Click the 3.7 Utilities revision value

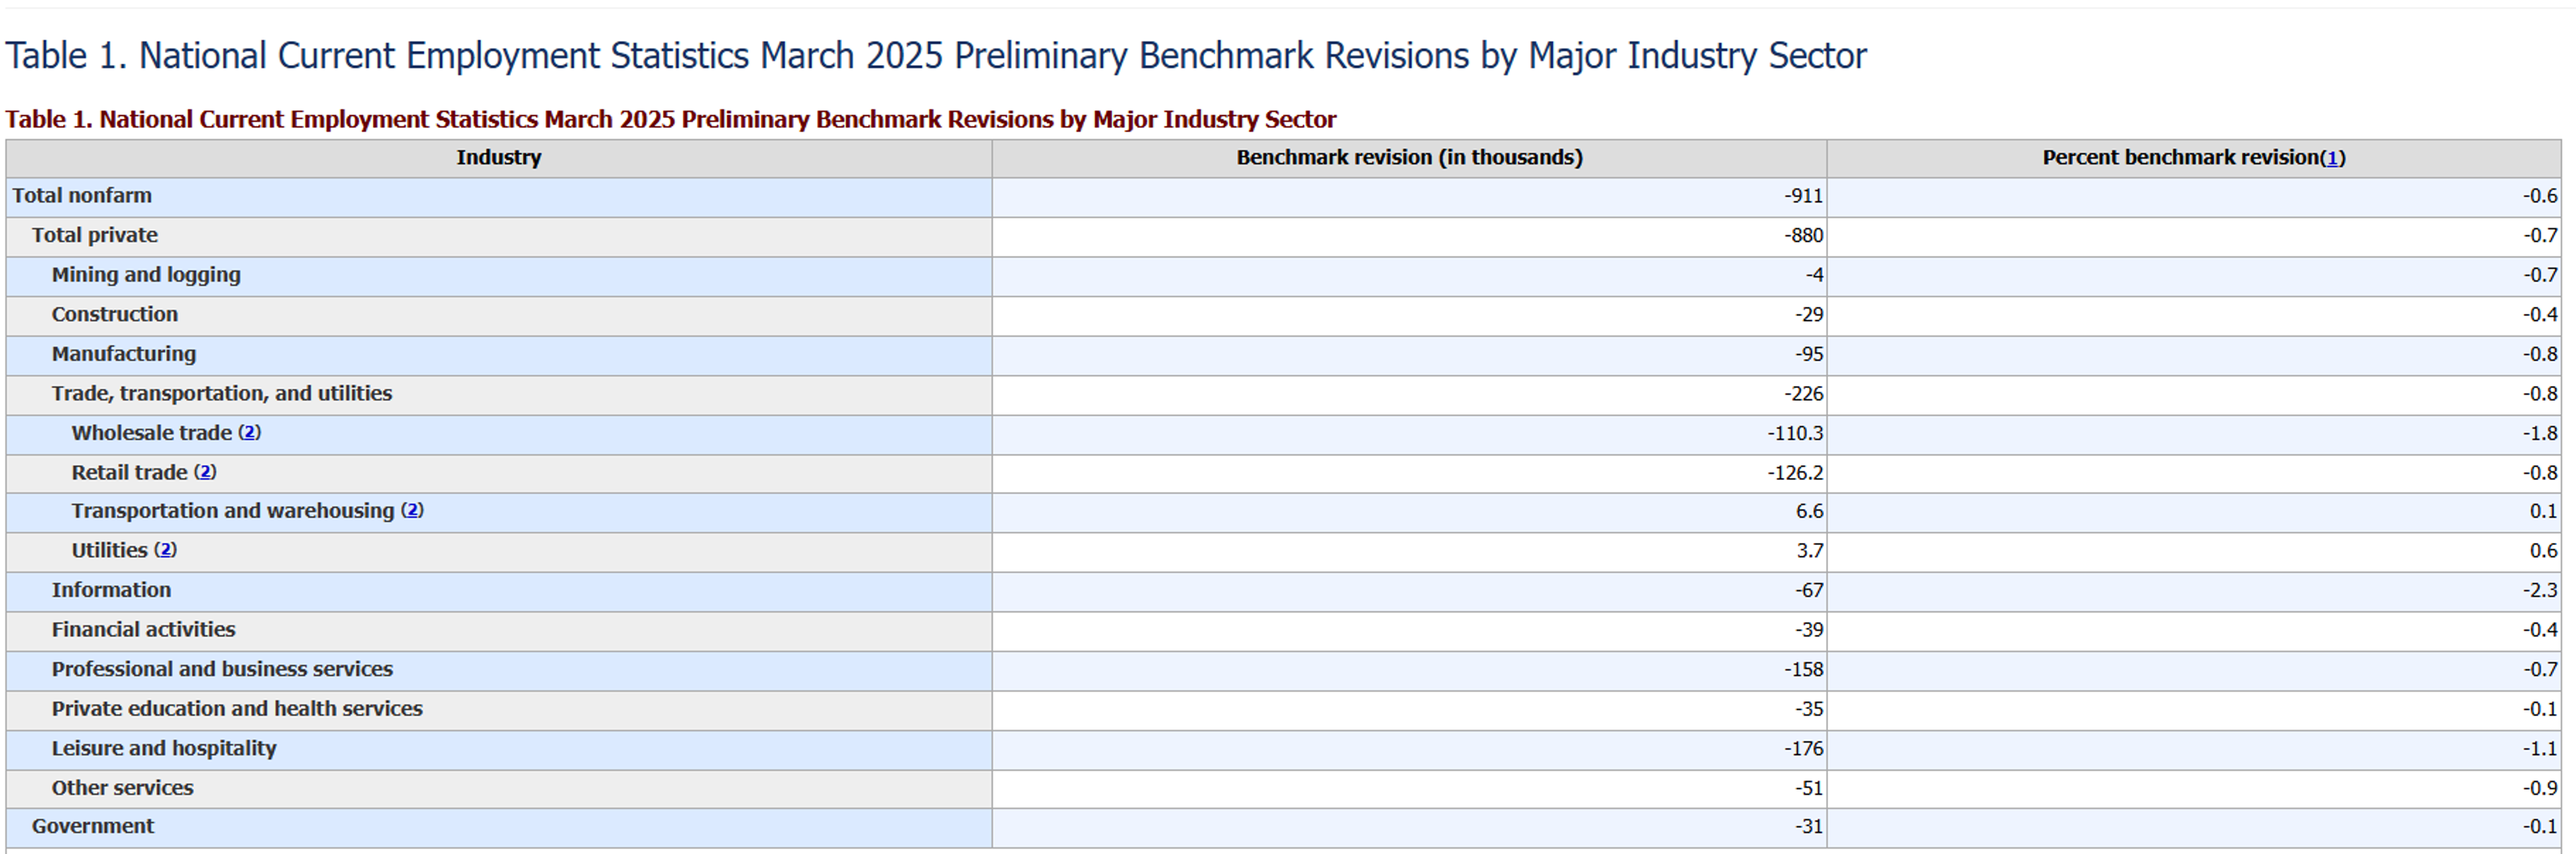pos(1809,552)
